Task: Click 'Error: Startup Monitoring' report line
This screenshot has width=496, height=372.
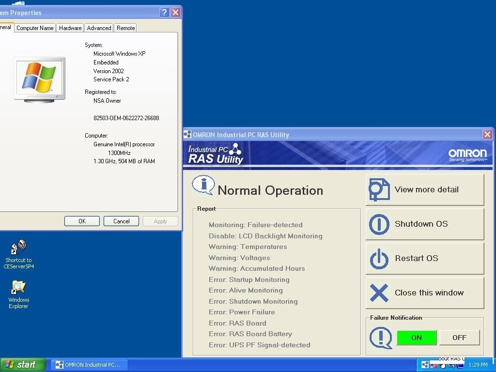Action: coord(249,279)
